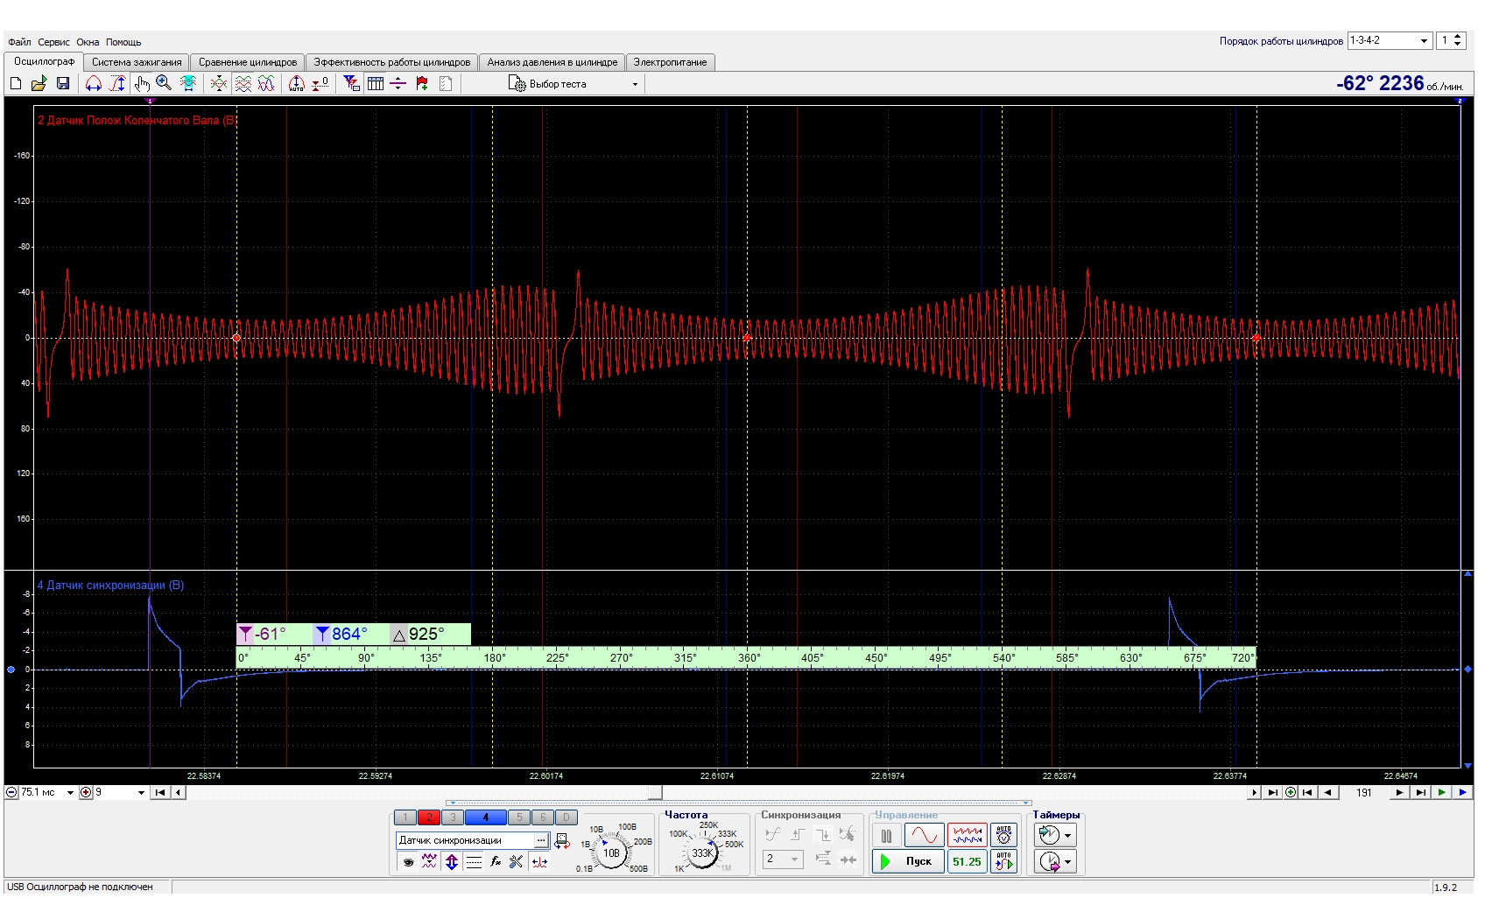1485x898 pixels.
Task: Open the sync channel dropdown showing 2
Action: 783,859
